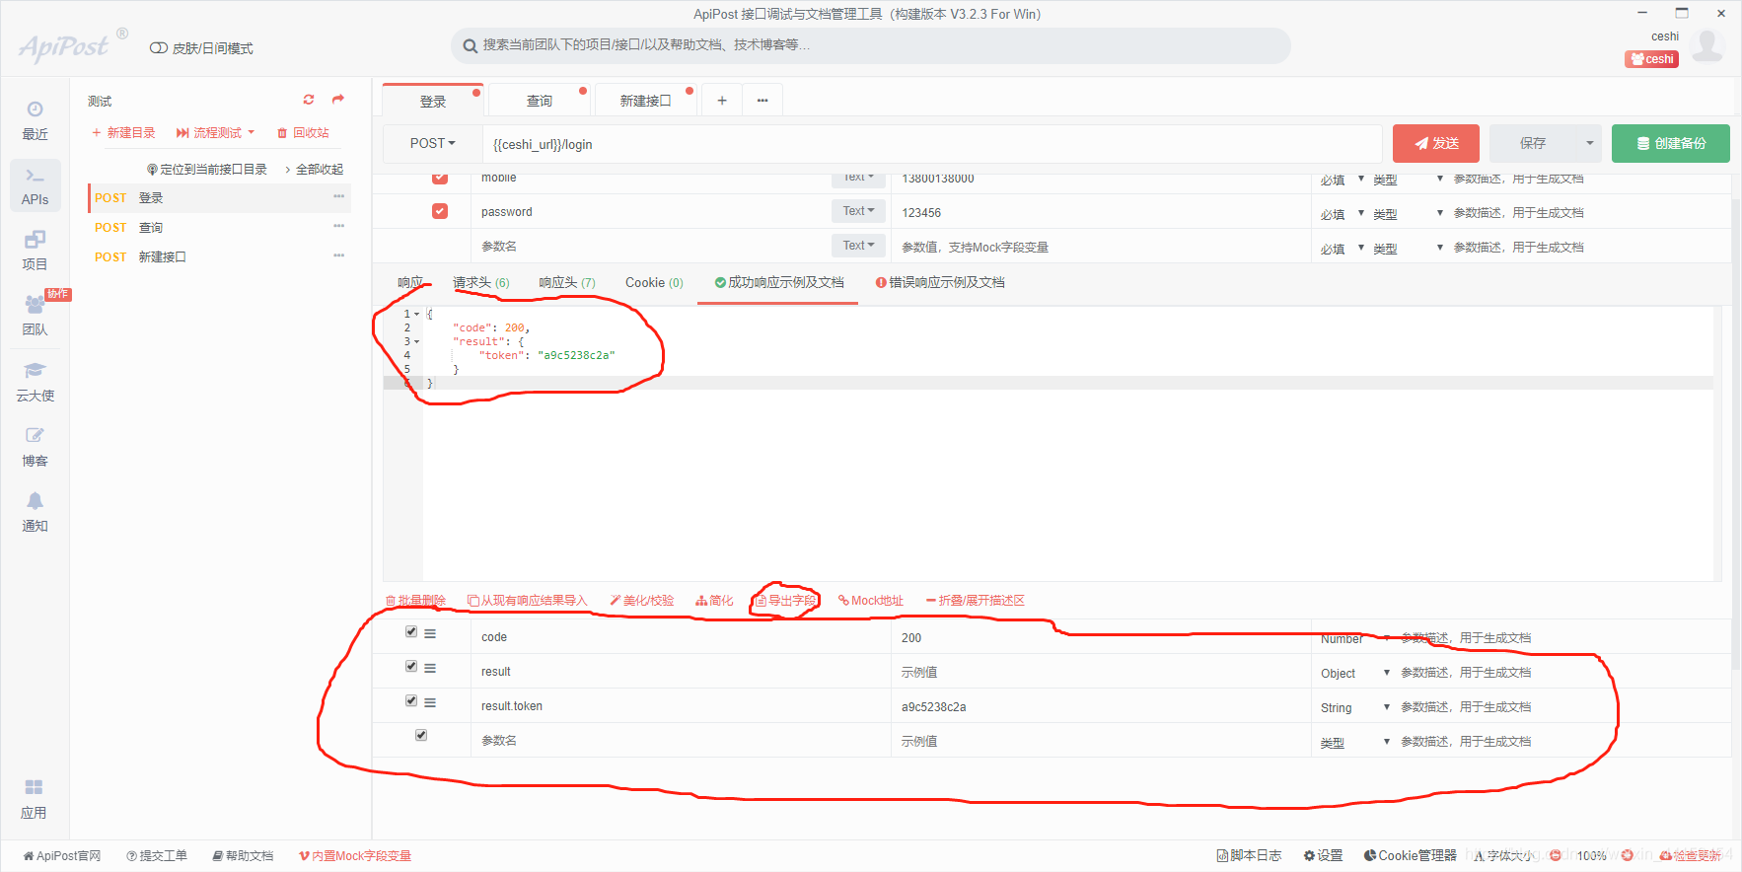Open ApiPost官网 home link

coord(62,855)
